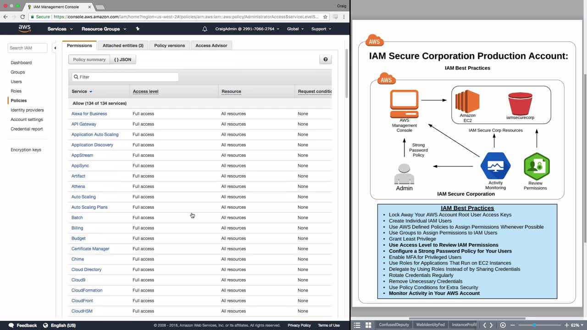
Task: Click the Secure padlock site info
Action: tap(39, 16)
